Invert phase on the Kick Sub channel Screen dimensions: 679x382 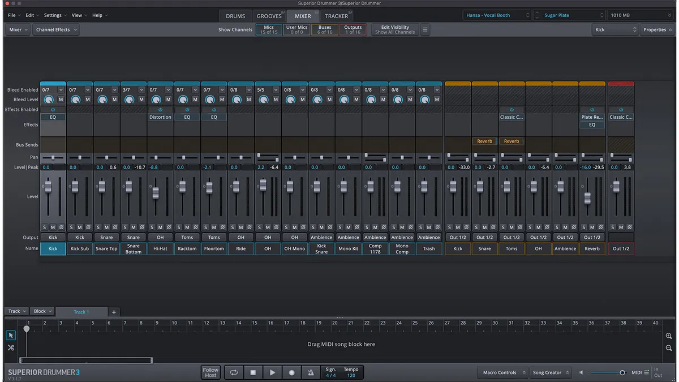[88, 228]
